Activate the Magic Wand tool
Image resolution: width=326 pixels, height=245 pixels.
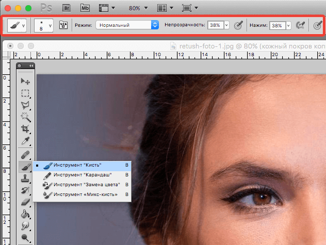point(25,117)
